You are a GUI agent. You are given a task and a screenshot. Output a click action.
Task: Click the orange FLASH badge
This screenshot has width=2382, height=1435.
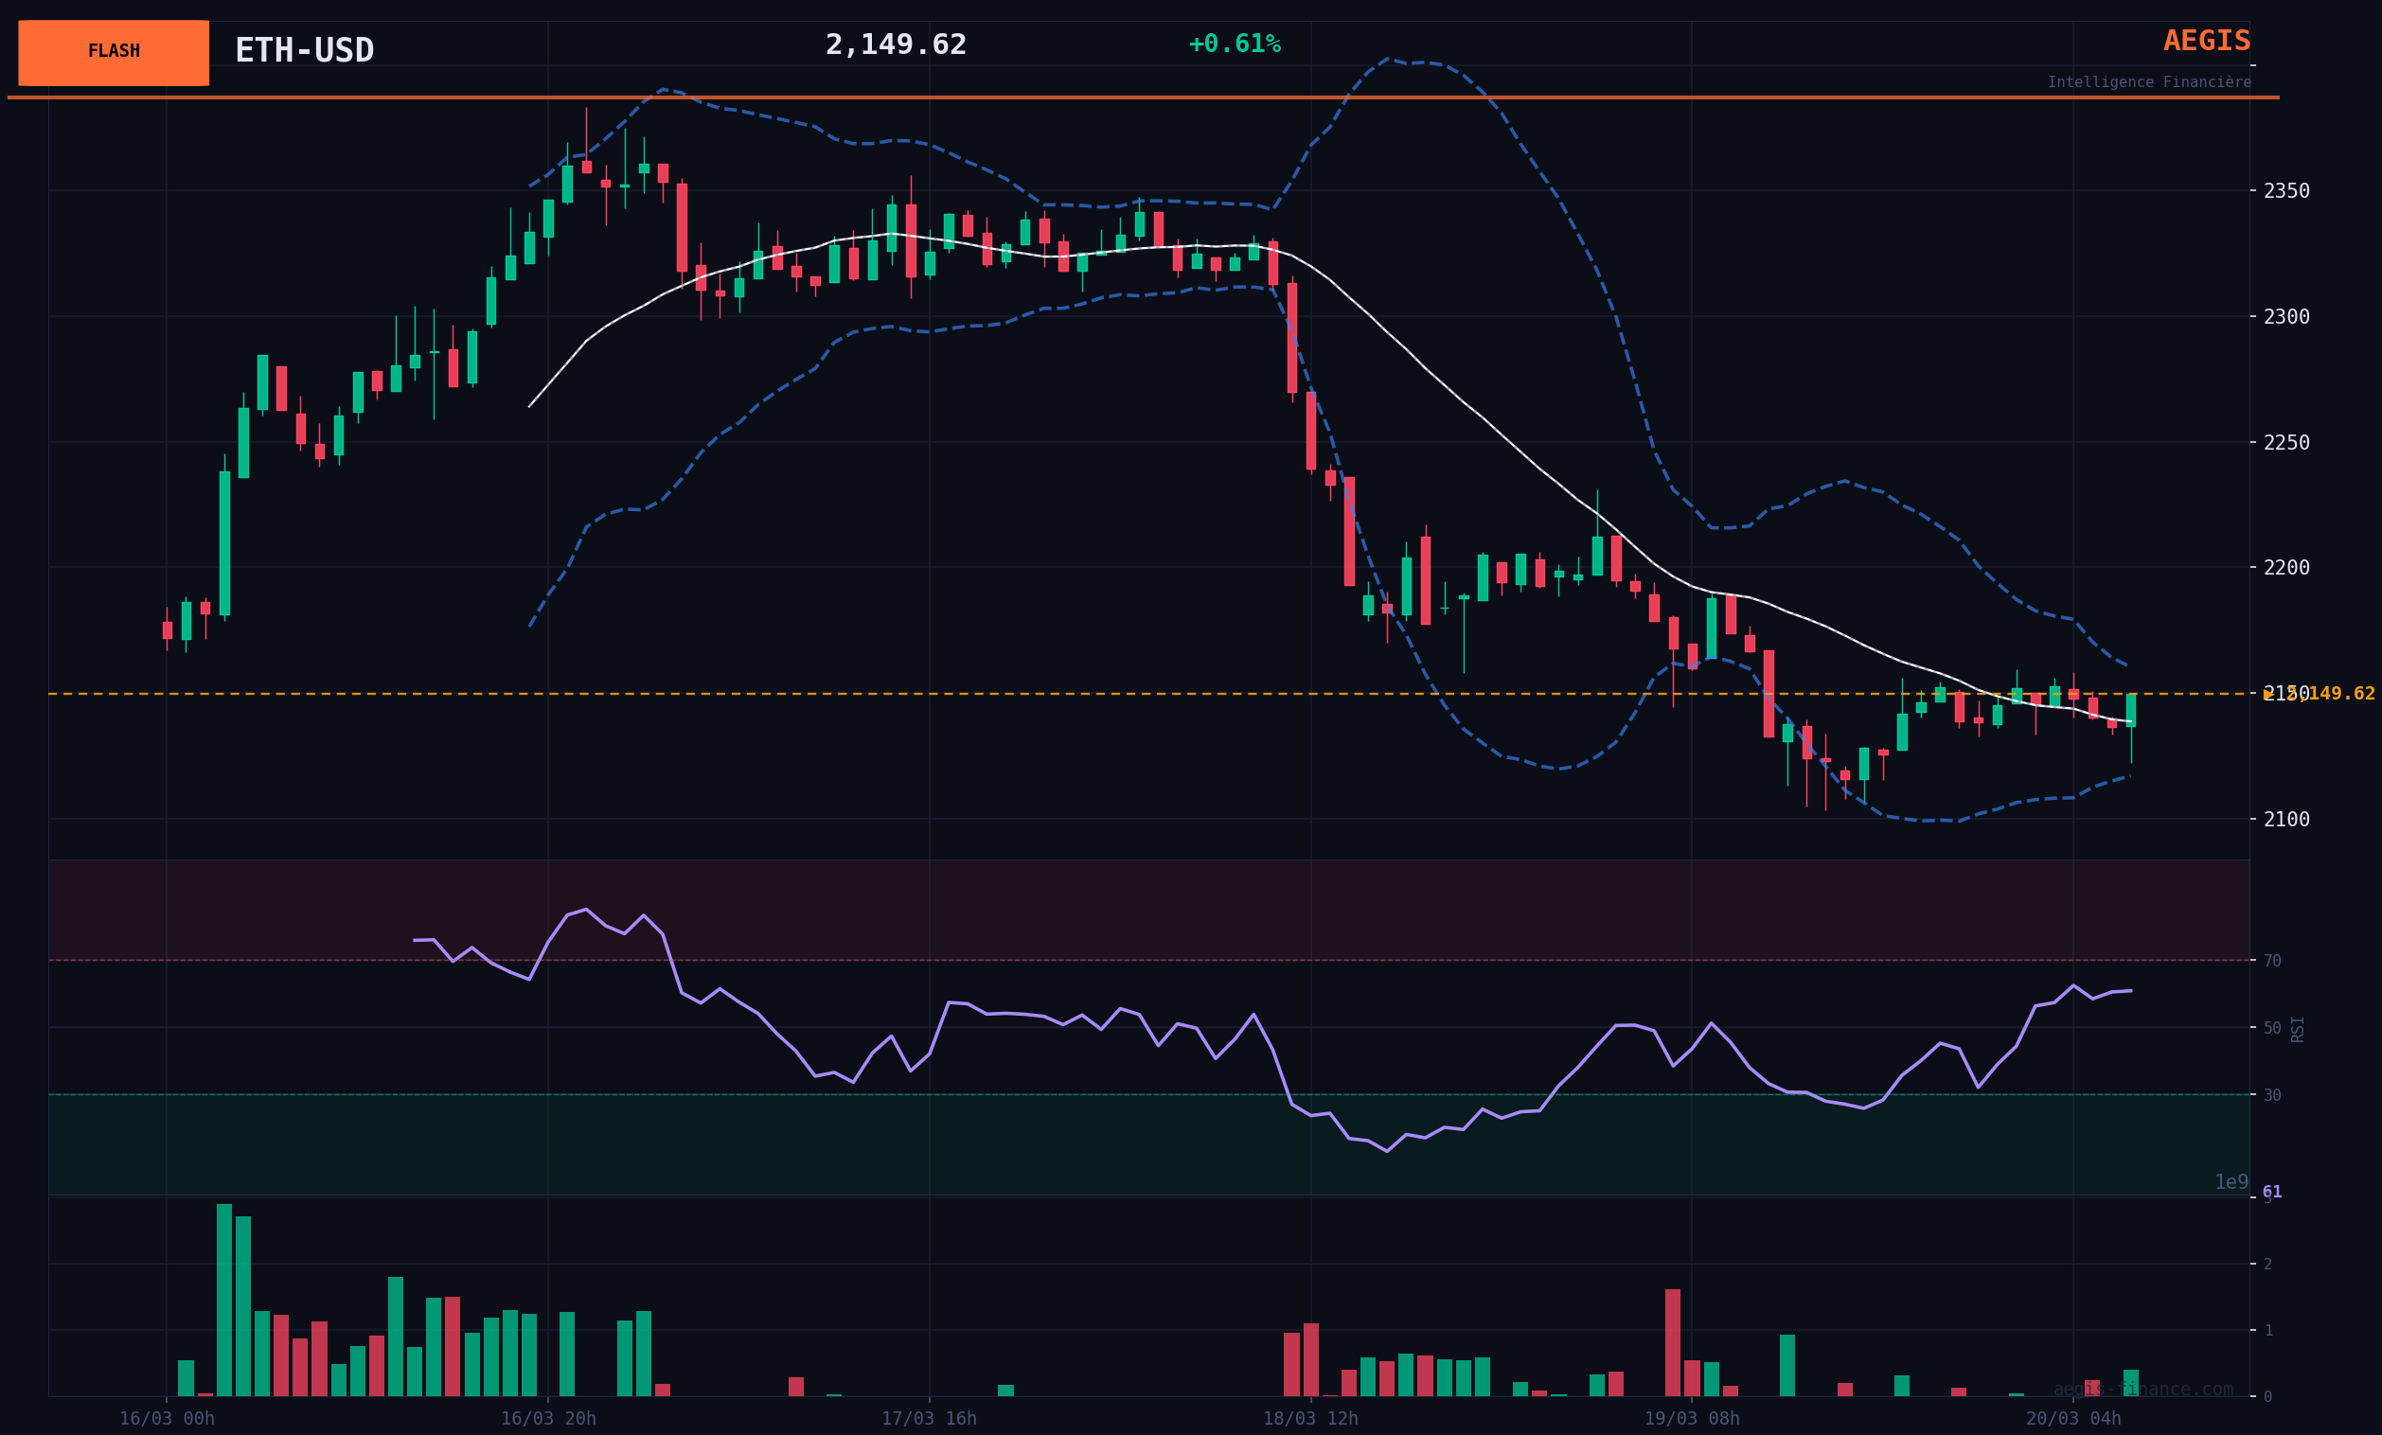tap(113, 52)
